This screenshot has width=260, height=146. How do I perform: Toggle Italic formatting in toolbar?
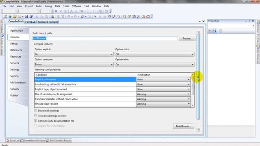pyautogui.click(x=61, y=11)
